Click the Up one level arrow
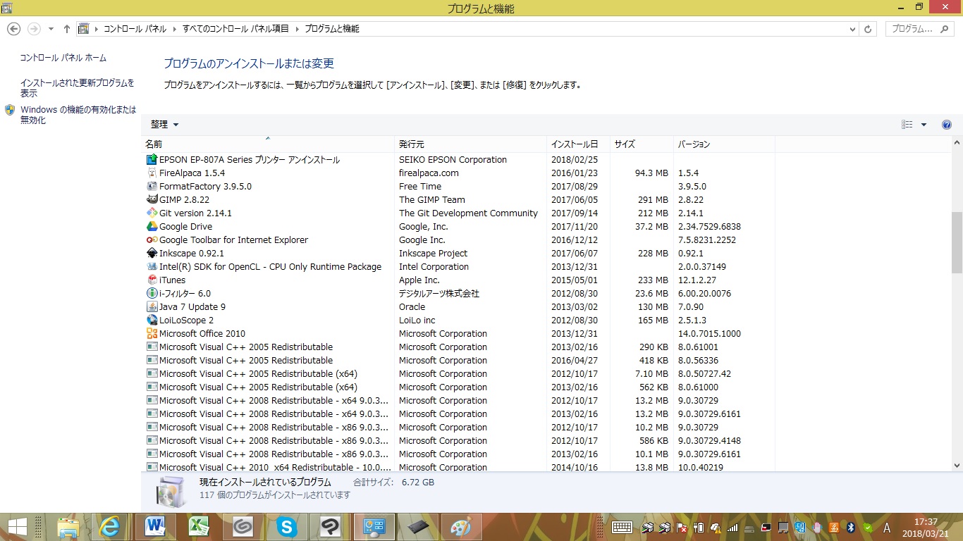The image size is (963, 541). point(67,29)
